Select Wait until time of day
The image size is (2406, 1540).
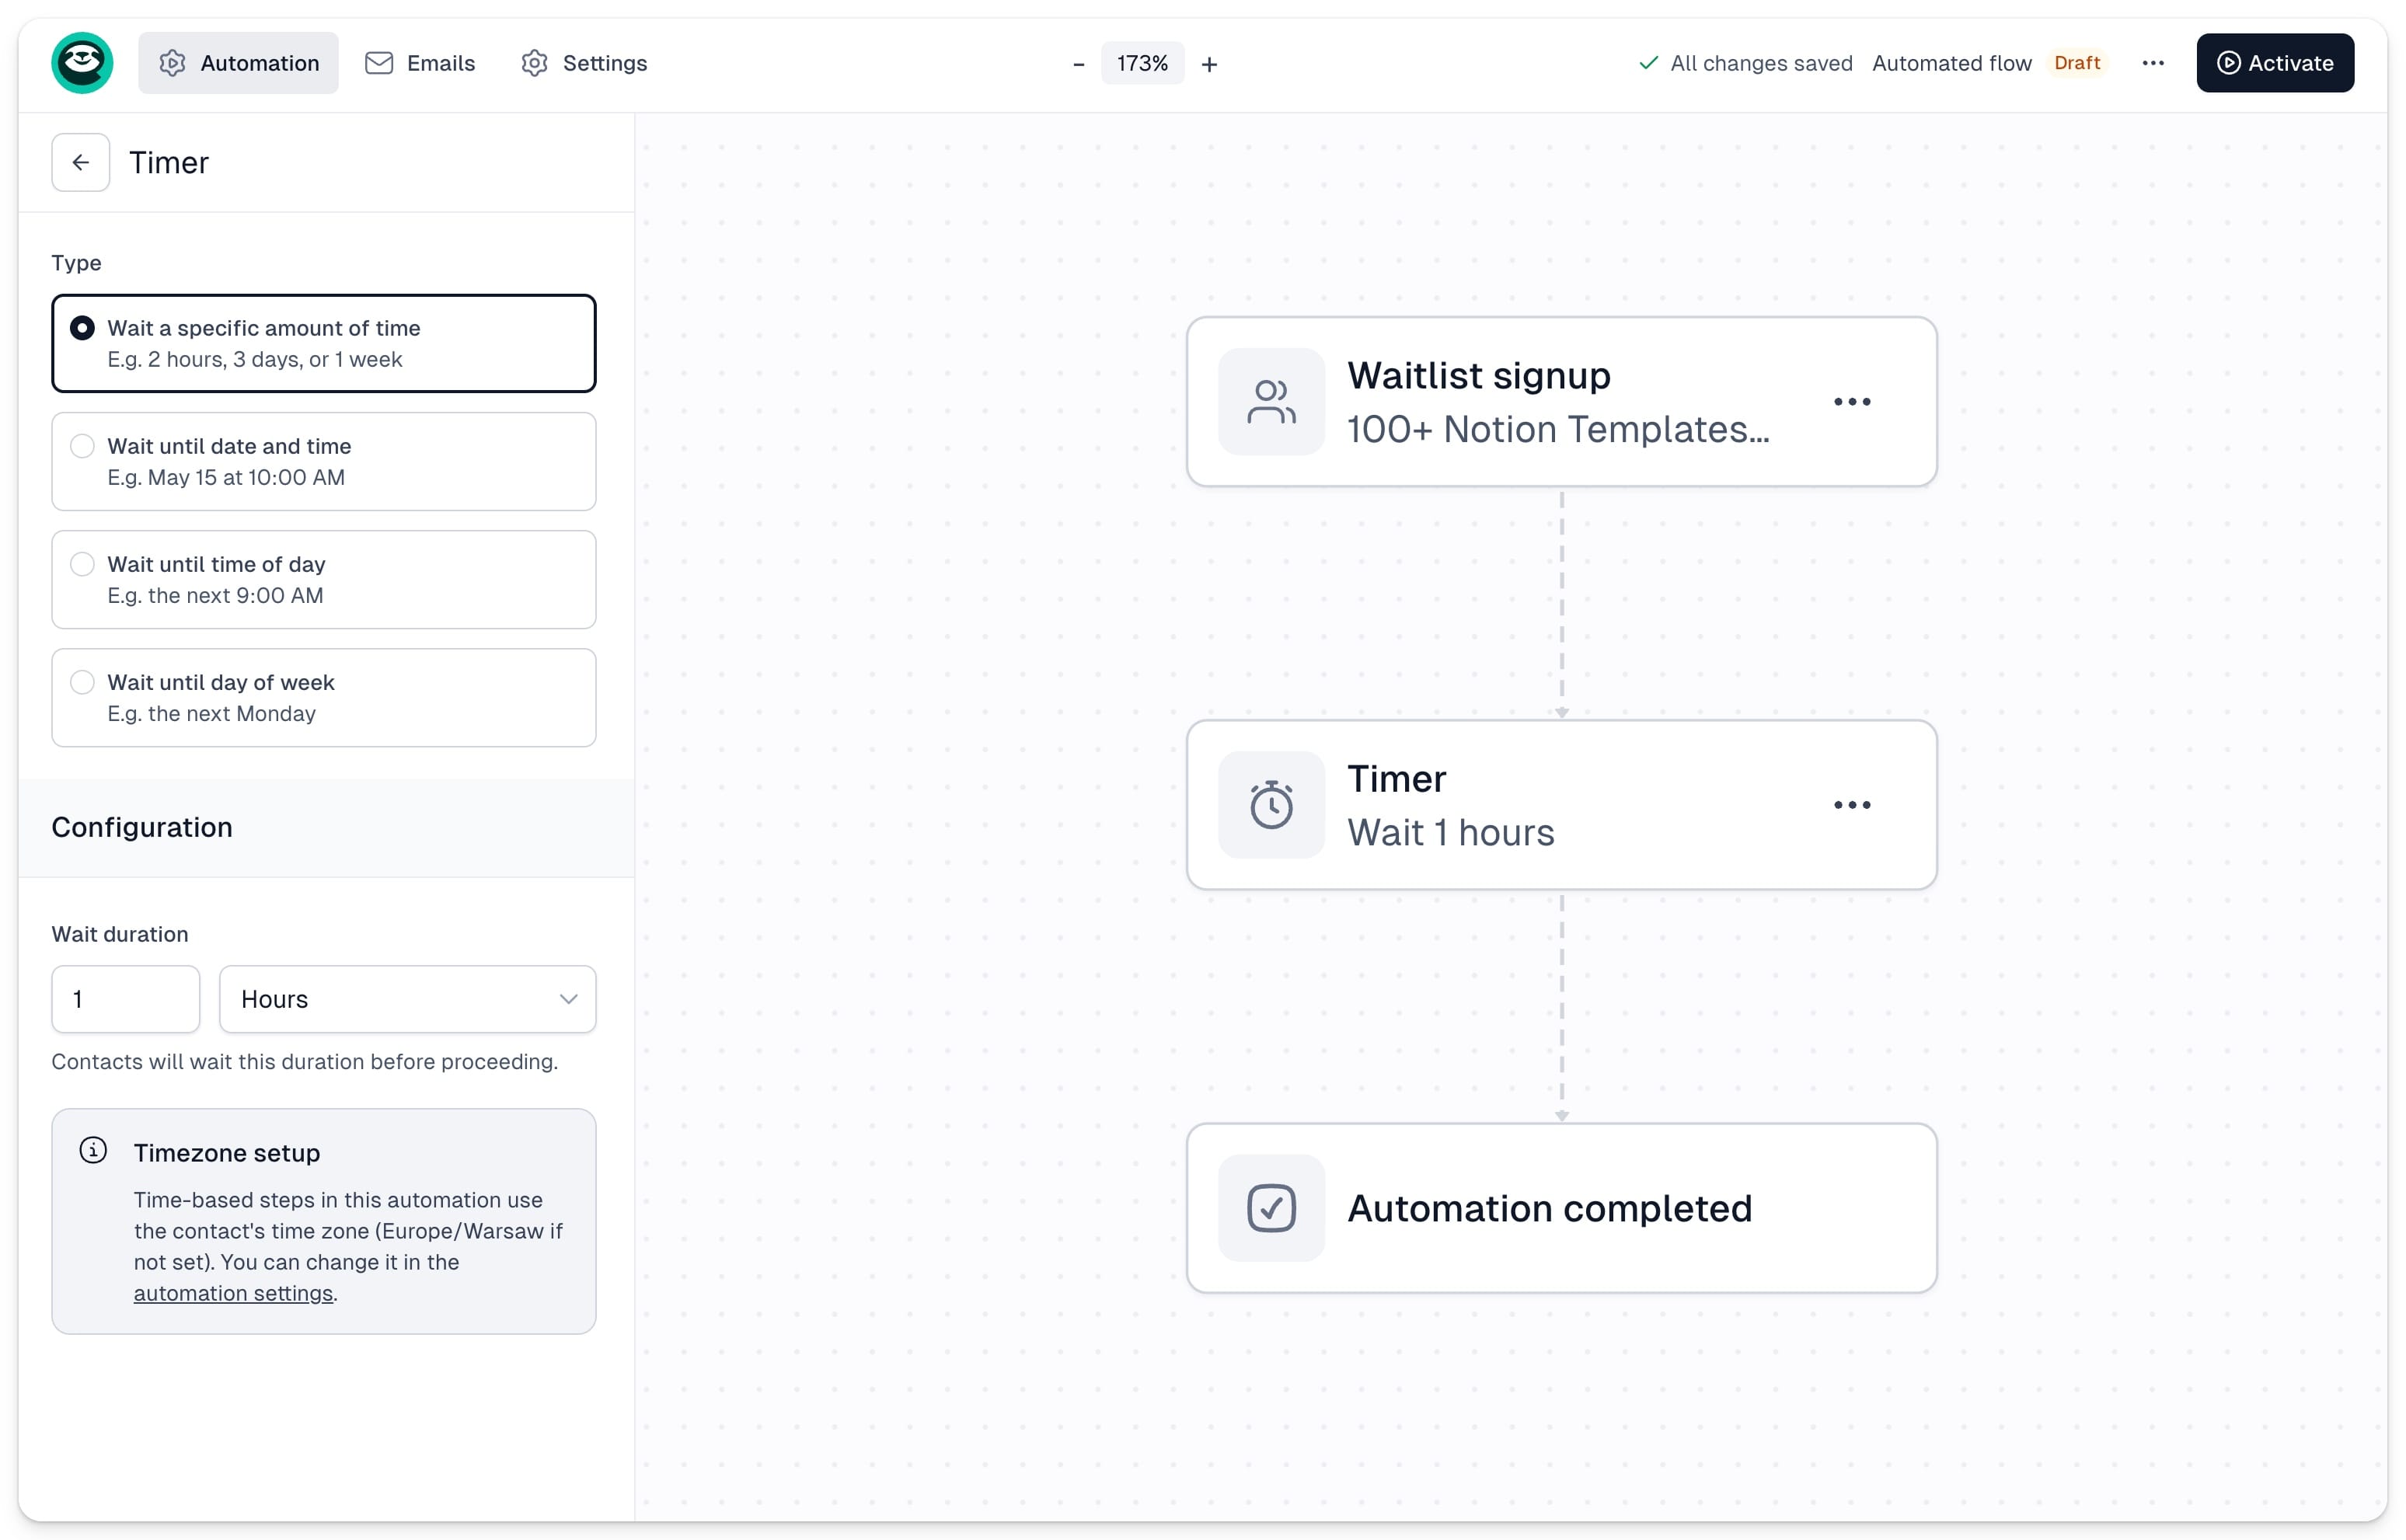pyautogui.click(x=324, y=579)
